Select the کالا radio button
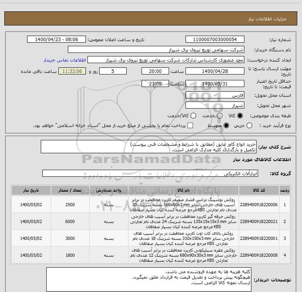This screenshot has width=302, height=292. click(x=240, y=116)
